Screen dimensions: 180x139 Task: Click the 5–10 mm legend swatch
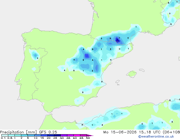point(31,135)
